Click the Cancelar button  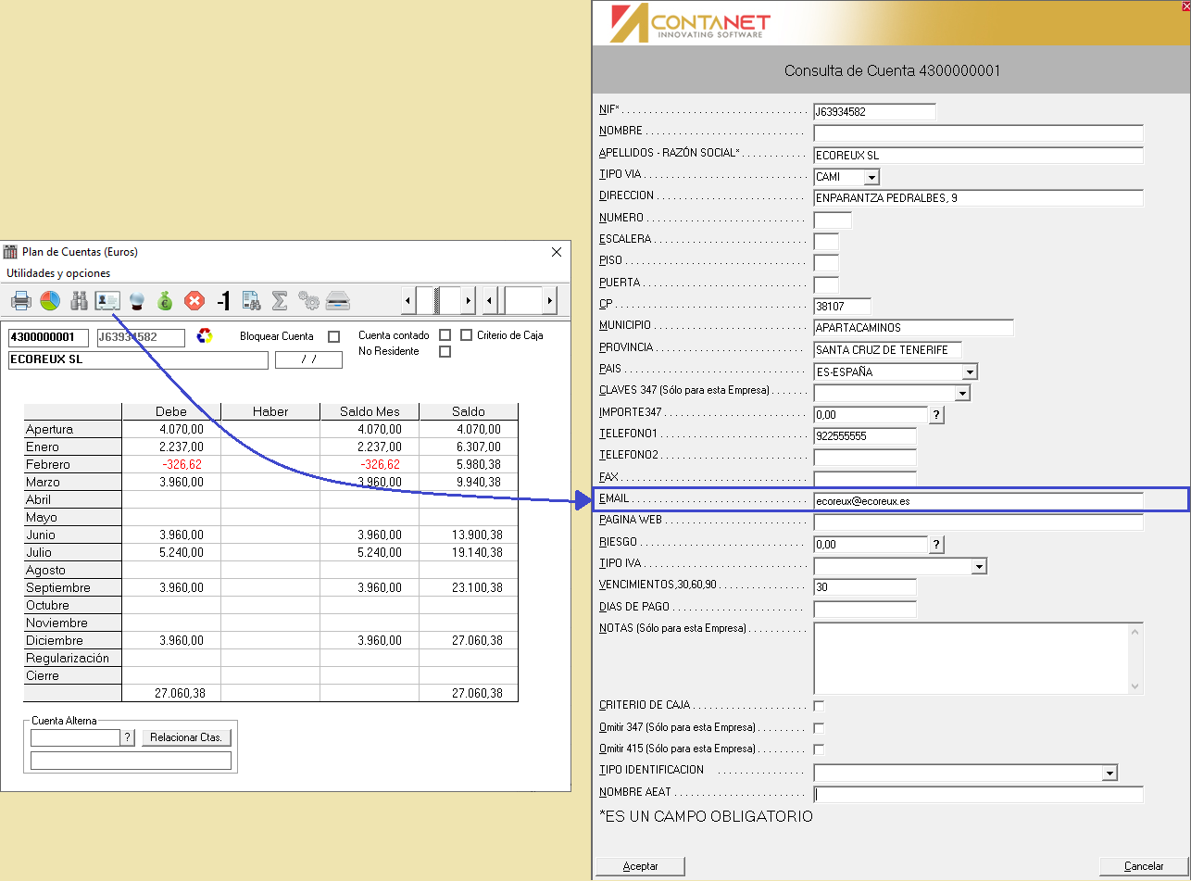click(x=1143, y=866)
